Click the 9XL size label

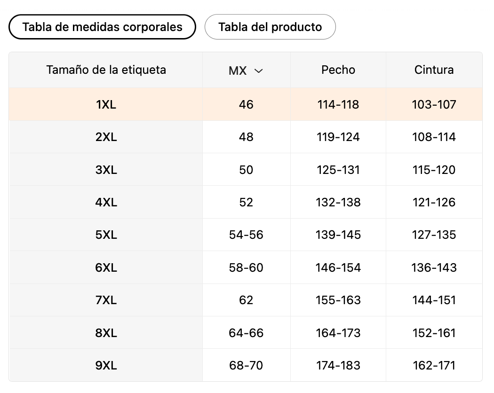(x=106, y=365)
